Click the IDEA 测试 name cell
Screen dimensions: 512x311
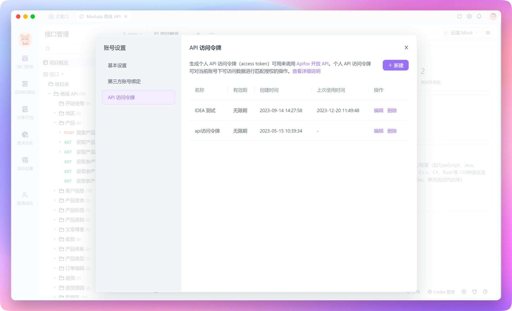205,110
